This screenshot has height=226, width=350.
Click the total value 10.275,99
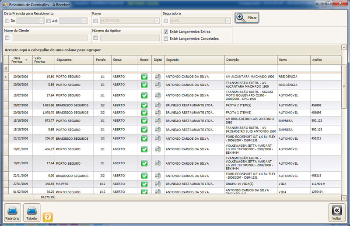(44, 198)
